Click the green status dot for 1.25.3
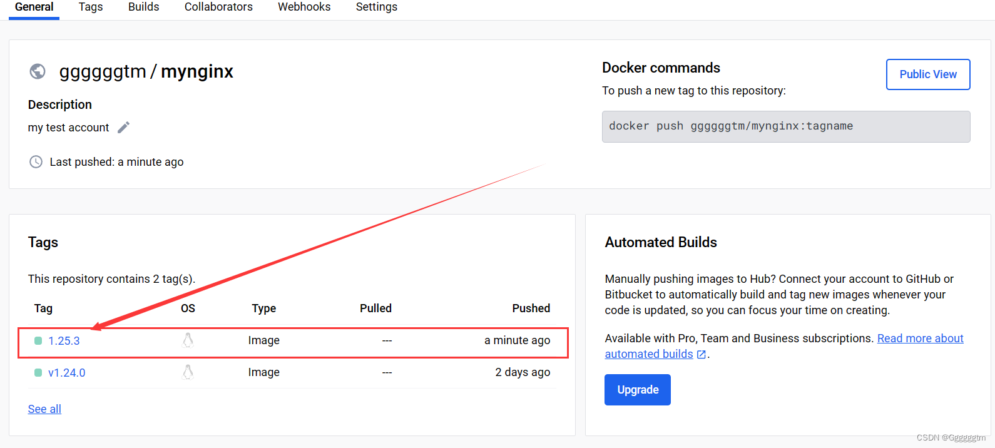Screen dimensions: 995x448 coord(38,341)
